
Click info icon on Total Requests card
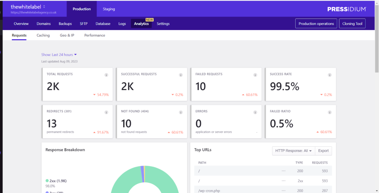106,75
